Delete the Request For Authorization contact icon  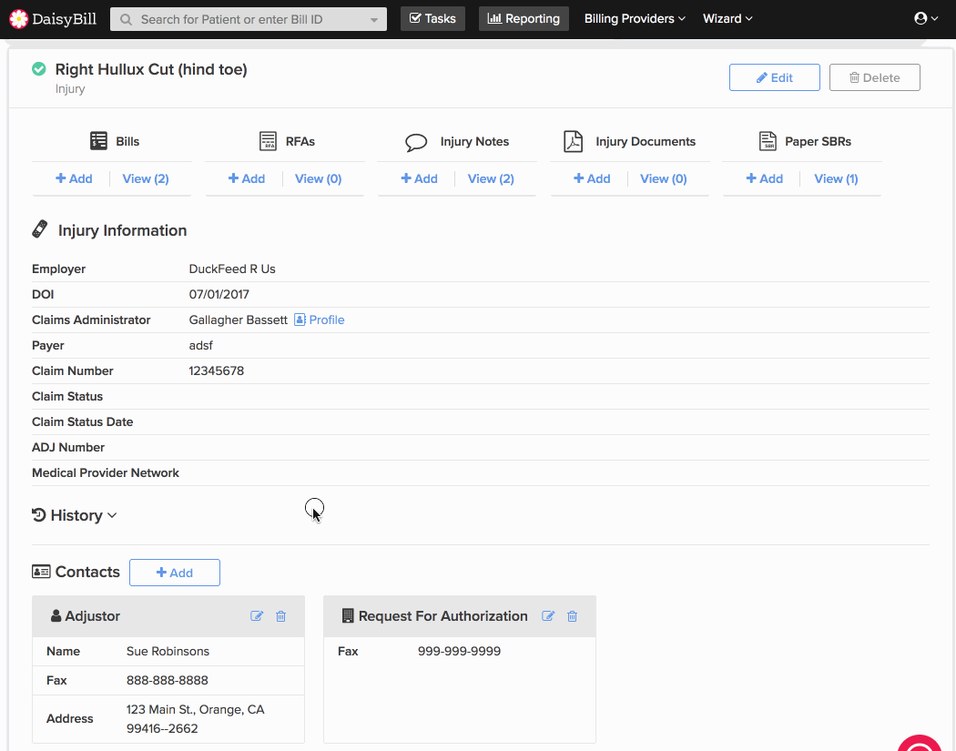coord(573,616)
